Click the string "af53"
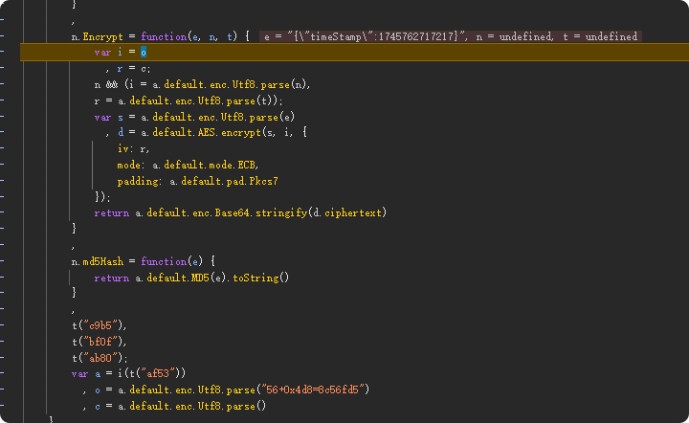Image resolution: width=689 pixels, height=423 pixels. [158, 373]
